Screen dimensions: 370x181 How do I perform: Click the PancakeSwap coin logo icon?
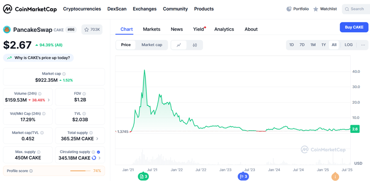[7, 30]
